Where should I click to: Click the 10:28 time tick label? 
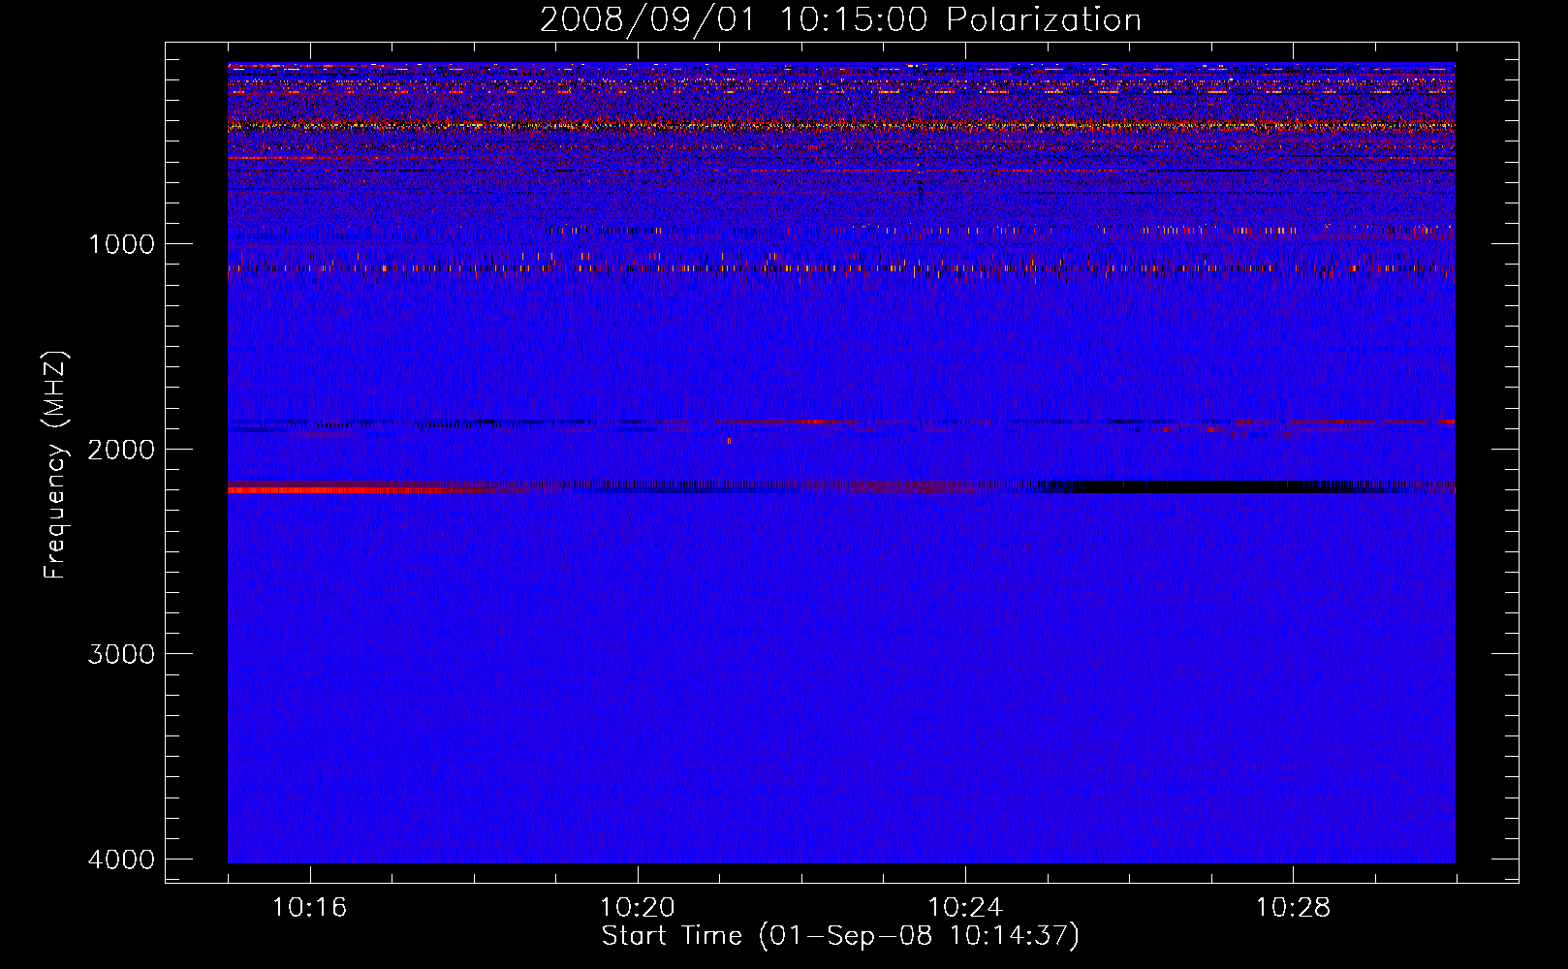1294,908
